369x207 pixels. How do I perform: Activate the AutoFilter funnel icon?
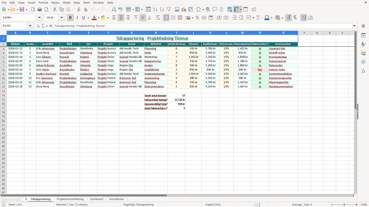point(169,10)
